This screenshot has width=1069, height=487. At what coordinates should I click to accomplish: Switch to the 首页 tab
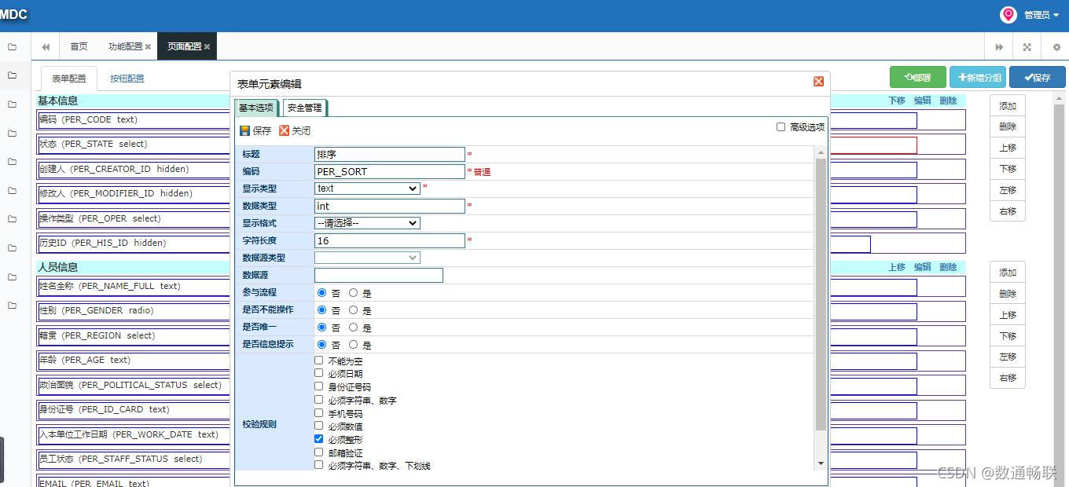[79, 47]
